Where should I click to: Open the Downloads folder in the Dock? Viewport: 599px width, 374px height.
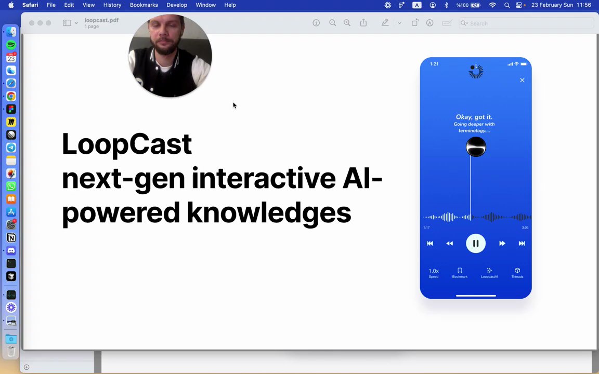click(x=11, y=339)
